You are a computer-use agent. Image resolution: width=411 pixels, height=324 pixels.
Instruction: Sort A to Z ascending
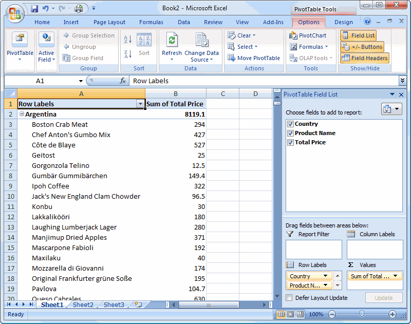pyautogui.click(x=127, y=40)
